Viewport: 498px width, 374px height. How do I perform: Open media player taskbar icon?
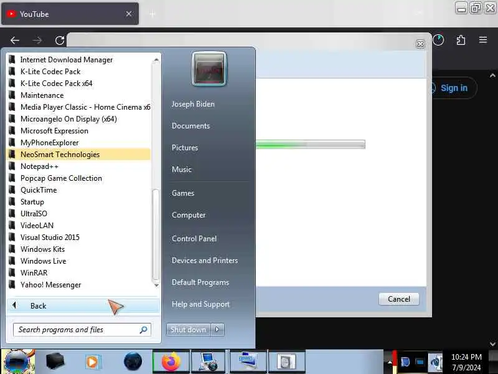93,362
